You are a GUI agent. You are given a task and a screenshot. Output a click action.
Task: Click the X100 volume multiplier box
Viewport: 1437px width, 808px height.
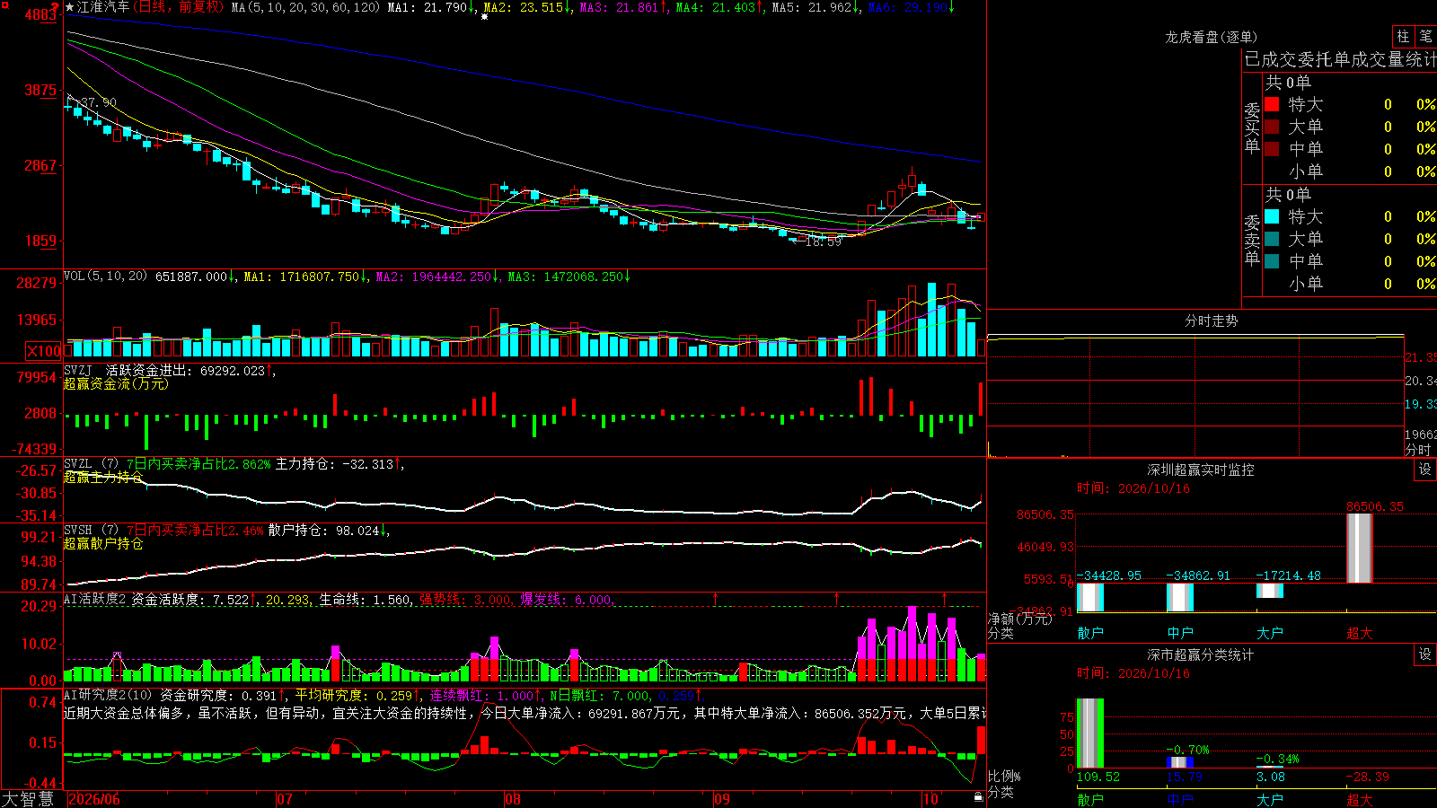point(43,351)
